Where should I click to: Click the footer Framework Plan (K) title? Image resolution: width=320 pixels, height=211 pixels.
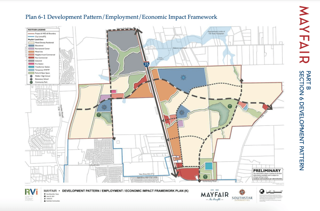pos(125,191)
